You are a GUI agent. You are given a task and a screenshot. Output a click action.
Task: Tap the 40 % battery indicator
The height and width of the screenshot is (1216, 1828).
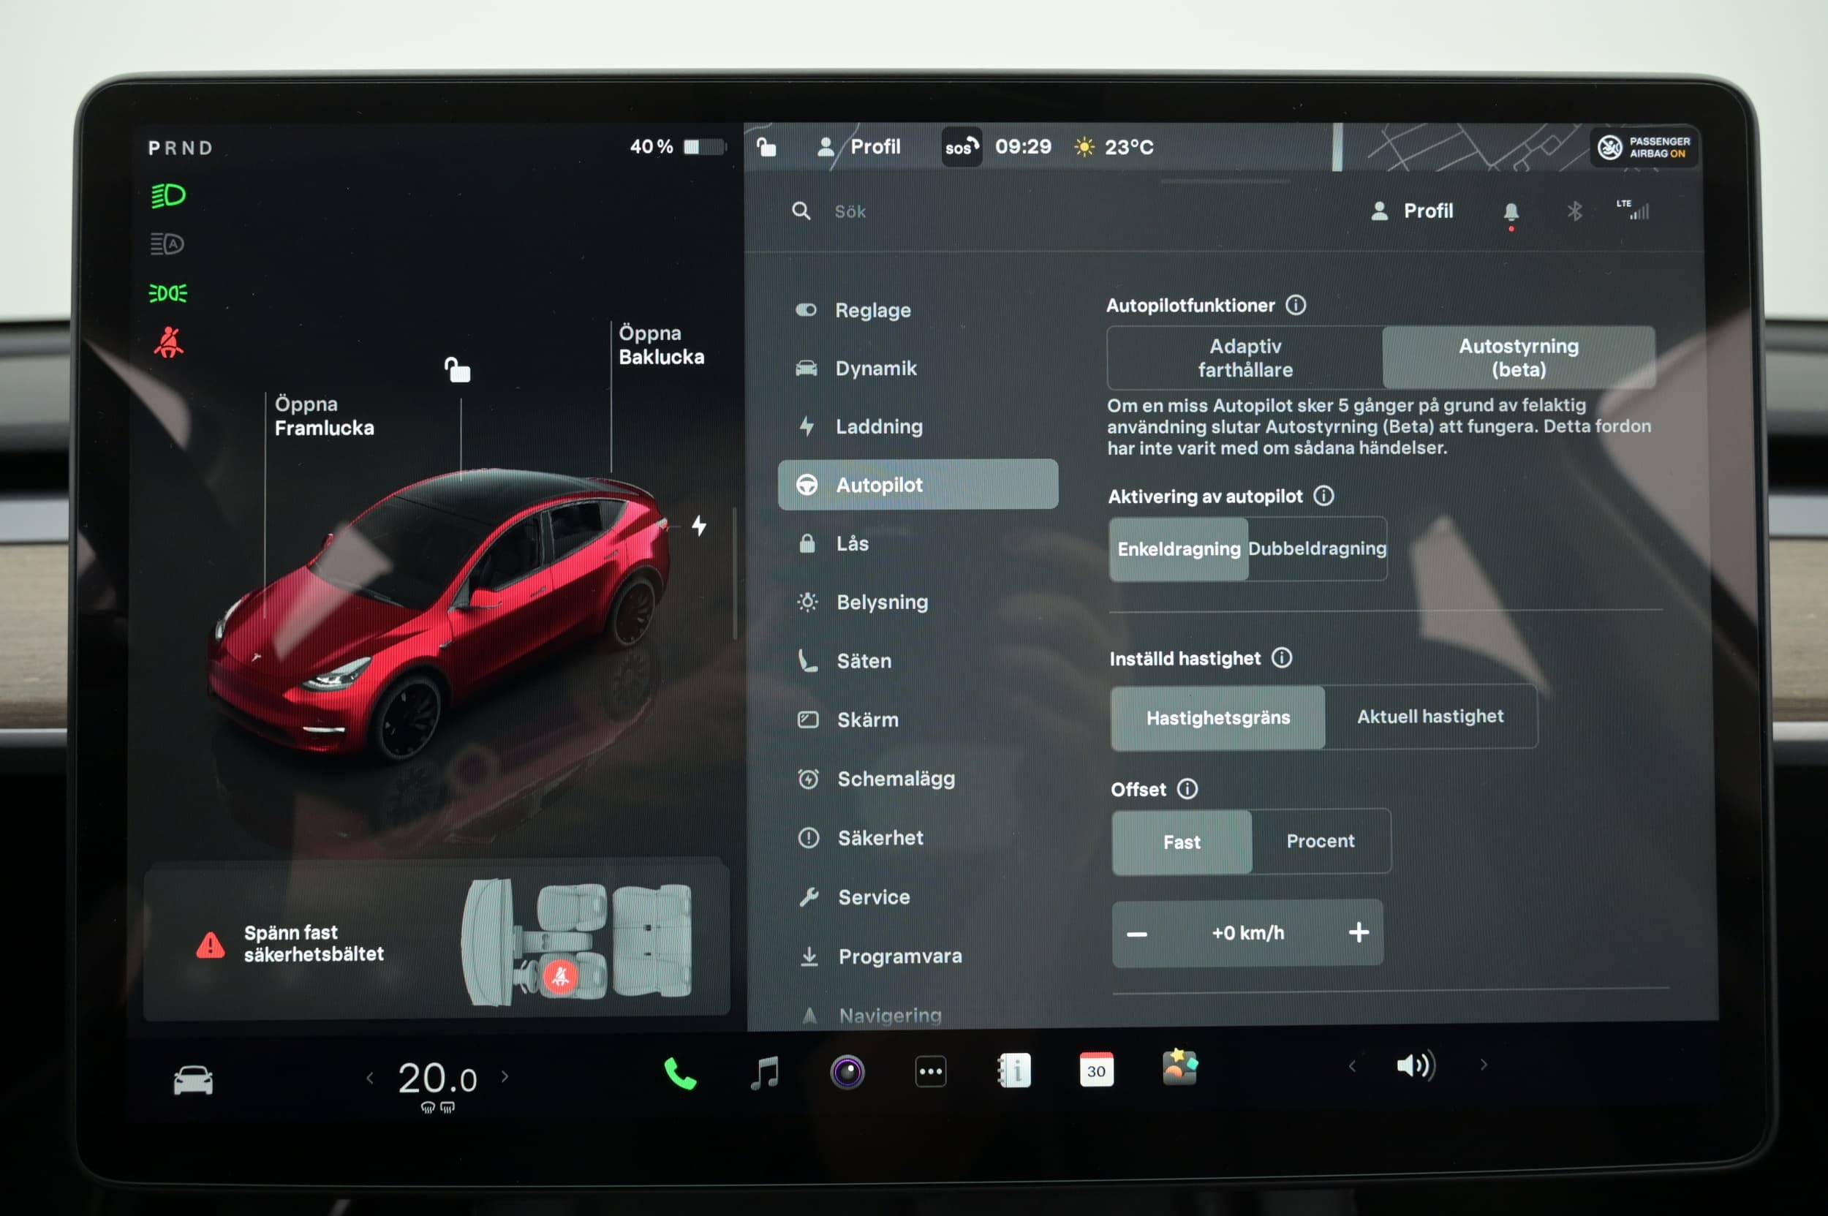677,146
